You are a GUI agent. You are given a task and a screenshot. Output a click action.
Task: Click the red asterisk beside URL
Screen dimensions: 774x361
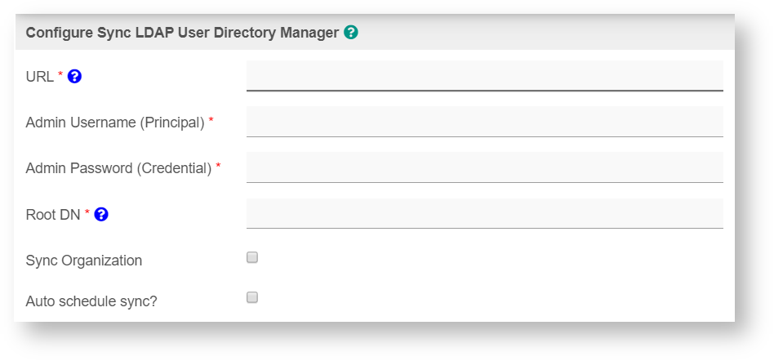point(60,75)
